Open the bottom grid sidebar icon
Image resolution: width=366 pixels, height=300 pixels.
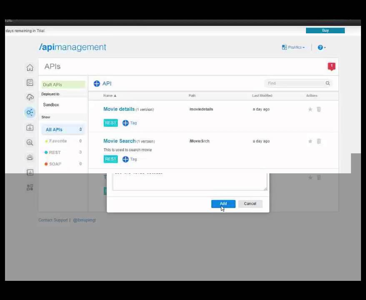tap(30, 187)
